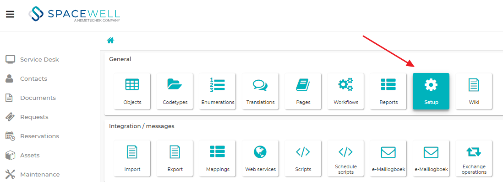Open the highlighted Setup tile

431,91
